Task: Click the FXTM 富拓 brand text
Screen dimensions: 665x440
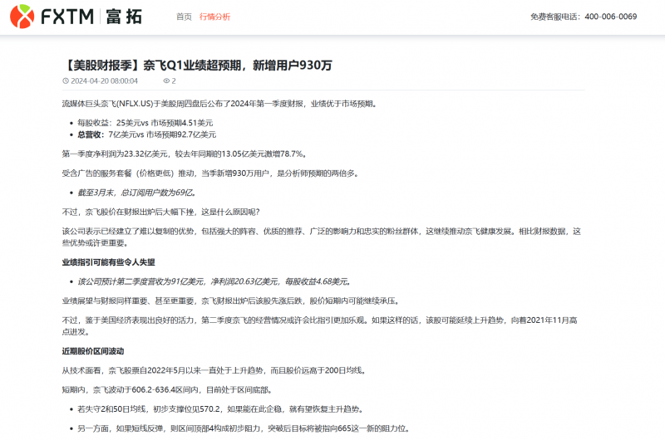Action: (x=91, y=17)
